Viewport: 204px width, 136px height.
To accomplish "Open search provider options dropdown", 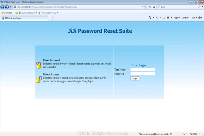I will (x=203, y=7).
